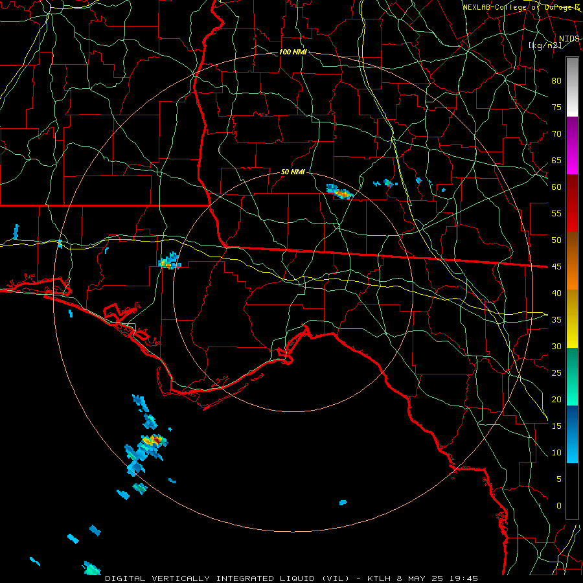The image size is (583, 583).
Task: Click the scale value 0
Action: 559,506
